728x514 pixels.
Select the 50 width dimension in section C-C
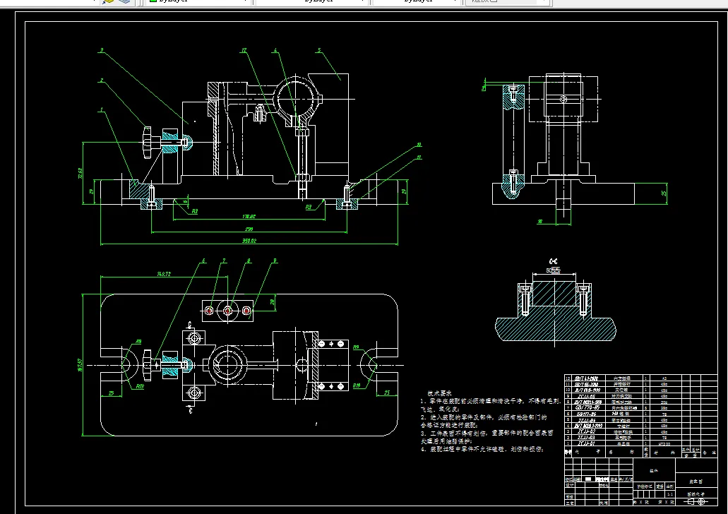[x=552, y=270]
